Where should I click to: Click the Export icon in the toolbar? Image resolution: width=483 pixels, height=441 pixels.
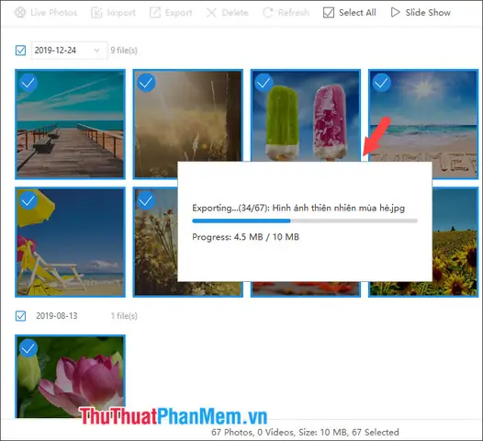pyautogui.click(x=155, y=13)
